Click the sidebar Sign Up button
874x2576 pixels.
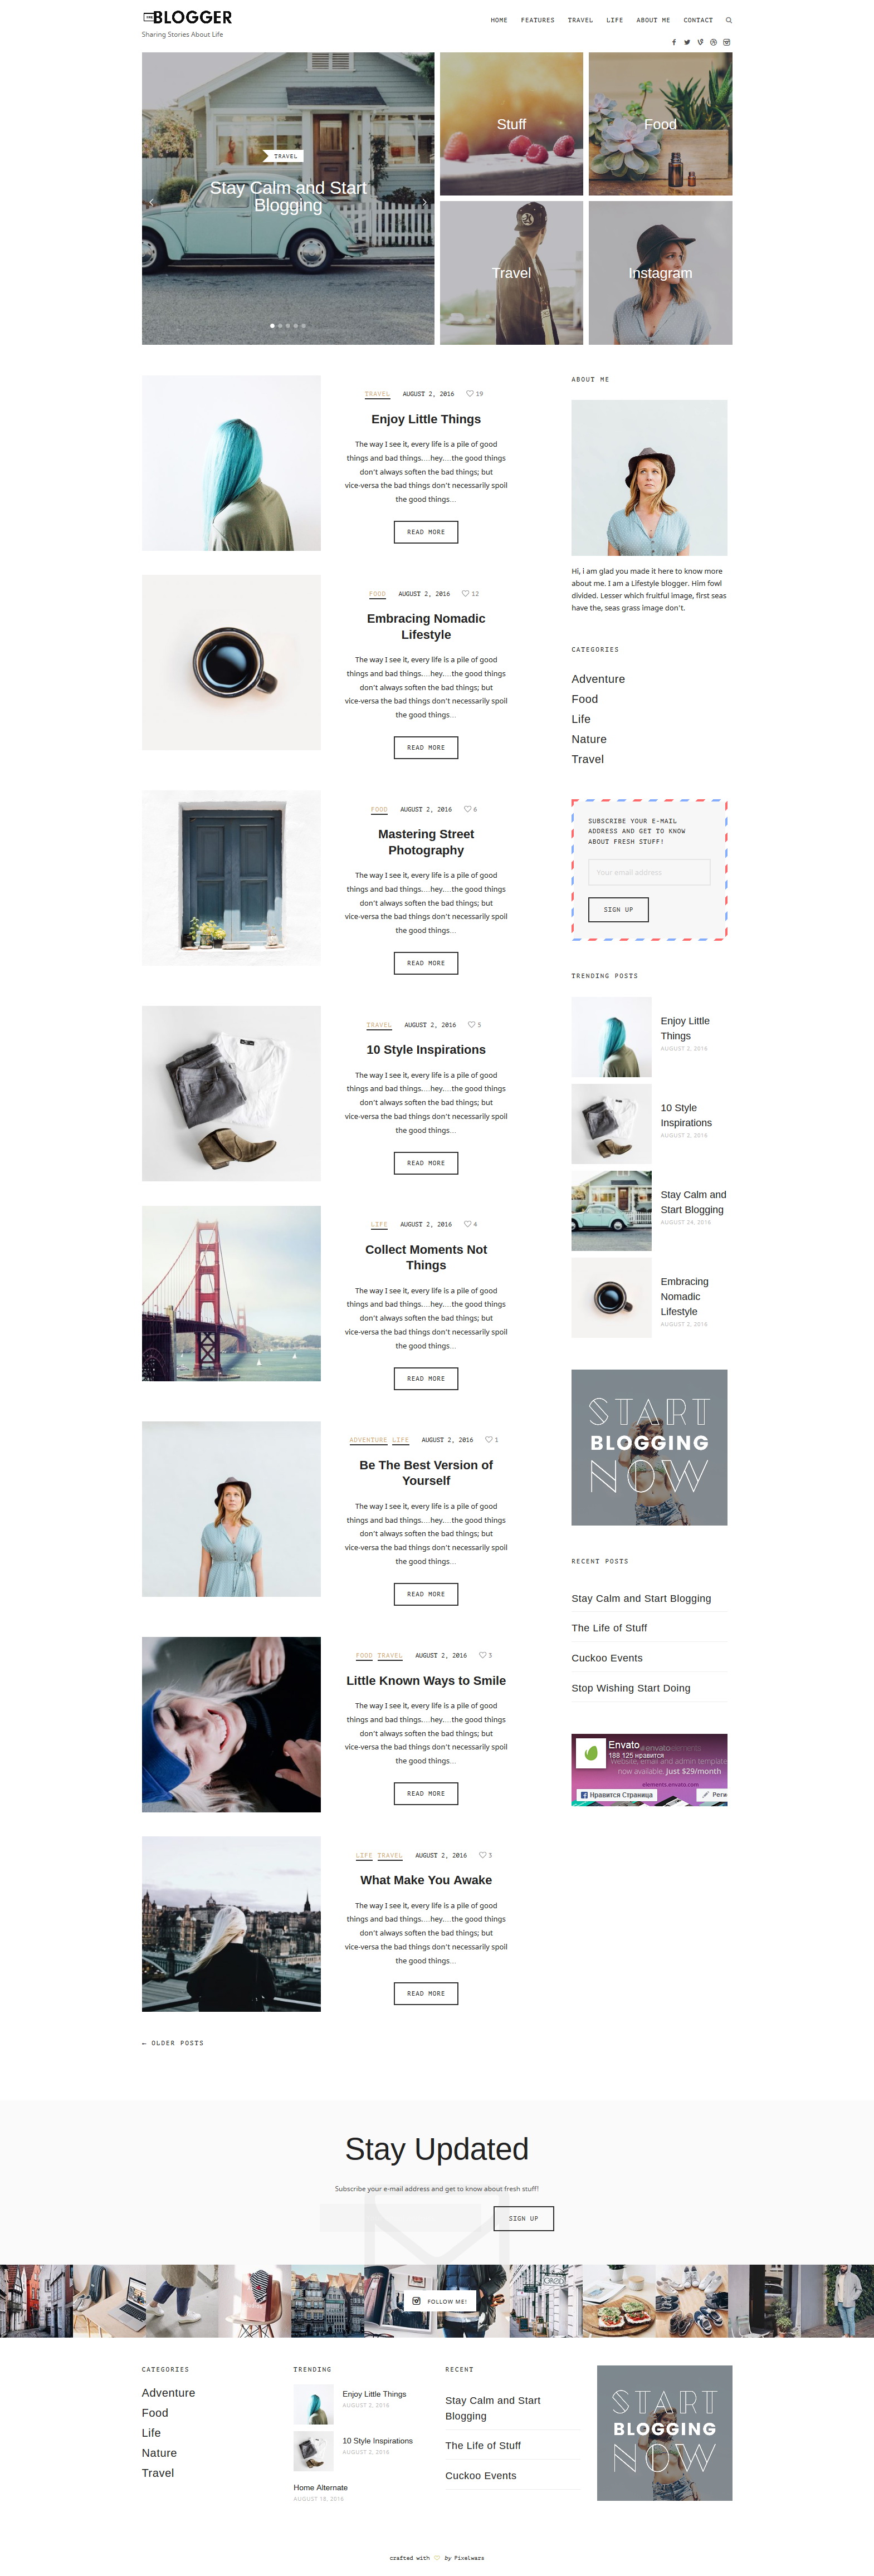(618, 909)
